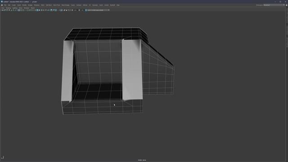Open the panel Lighting menu
Image resolution: width=288 pixels, height=162 pixels.
(15, 8)
